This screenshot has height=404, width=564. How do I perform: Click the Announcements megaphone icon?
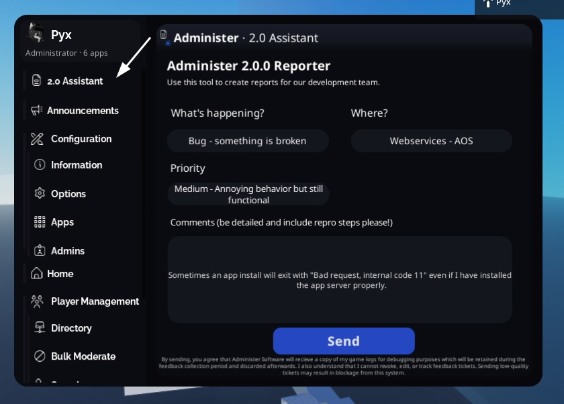(37, 110)
